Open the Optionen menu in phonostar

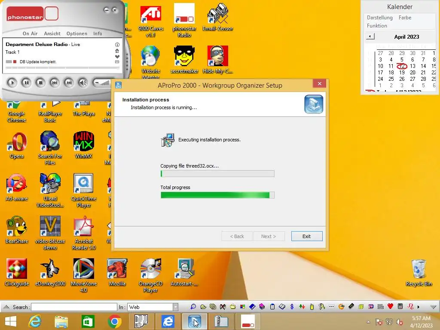pyautogui.click(x=76, y=34)
